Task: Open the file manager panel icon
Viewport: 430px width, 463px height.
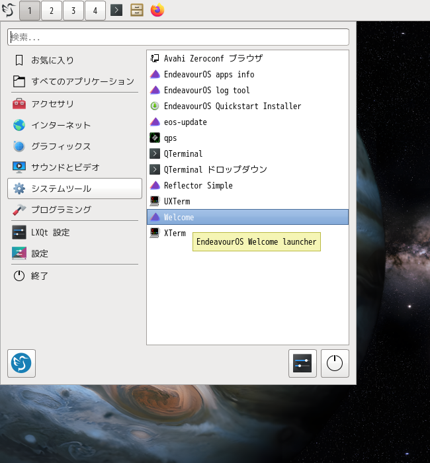Action: point(137,11)
